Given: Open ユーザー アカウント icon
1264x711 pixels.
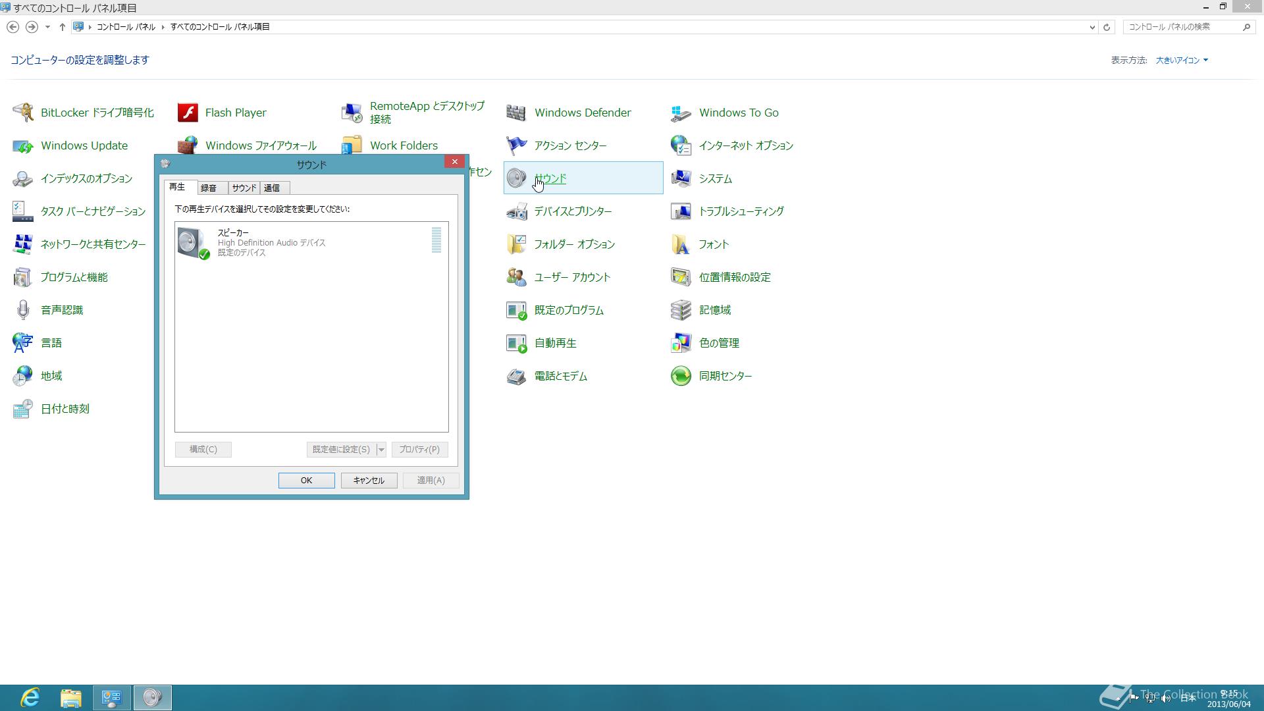Looking at the screenshot, I should tap(517, 277).
